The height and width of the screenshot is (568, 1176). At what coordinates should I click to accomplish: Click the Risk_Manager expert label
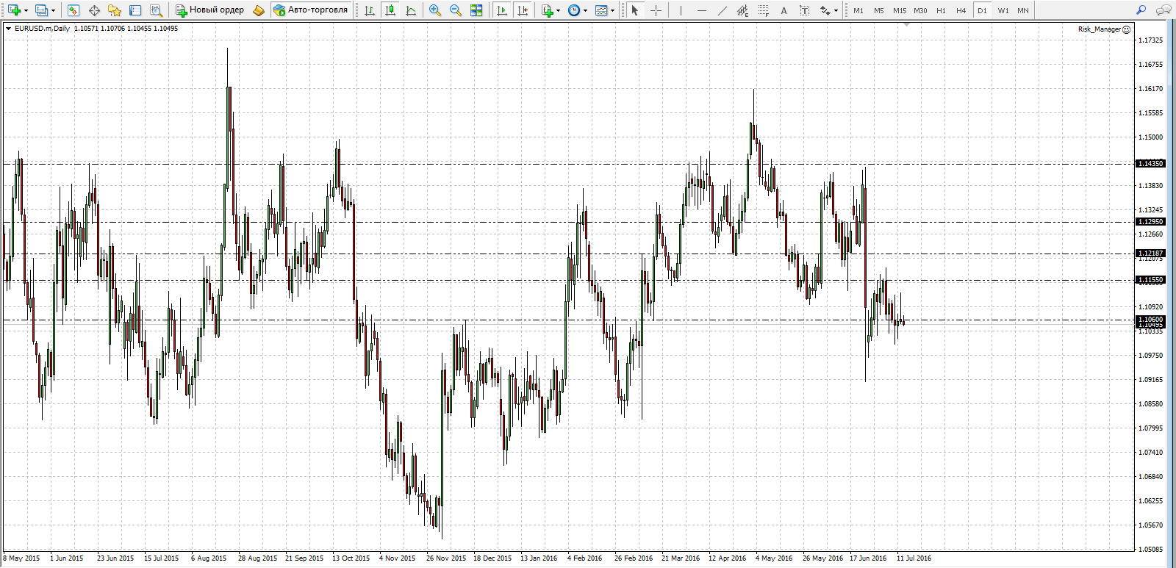click(x=1104, y=29)
